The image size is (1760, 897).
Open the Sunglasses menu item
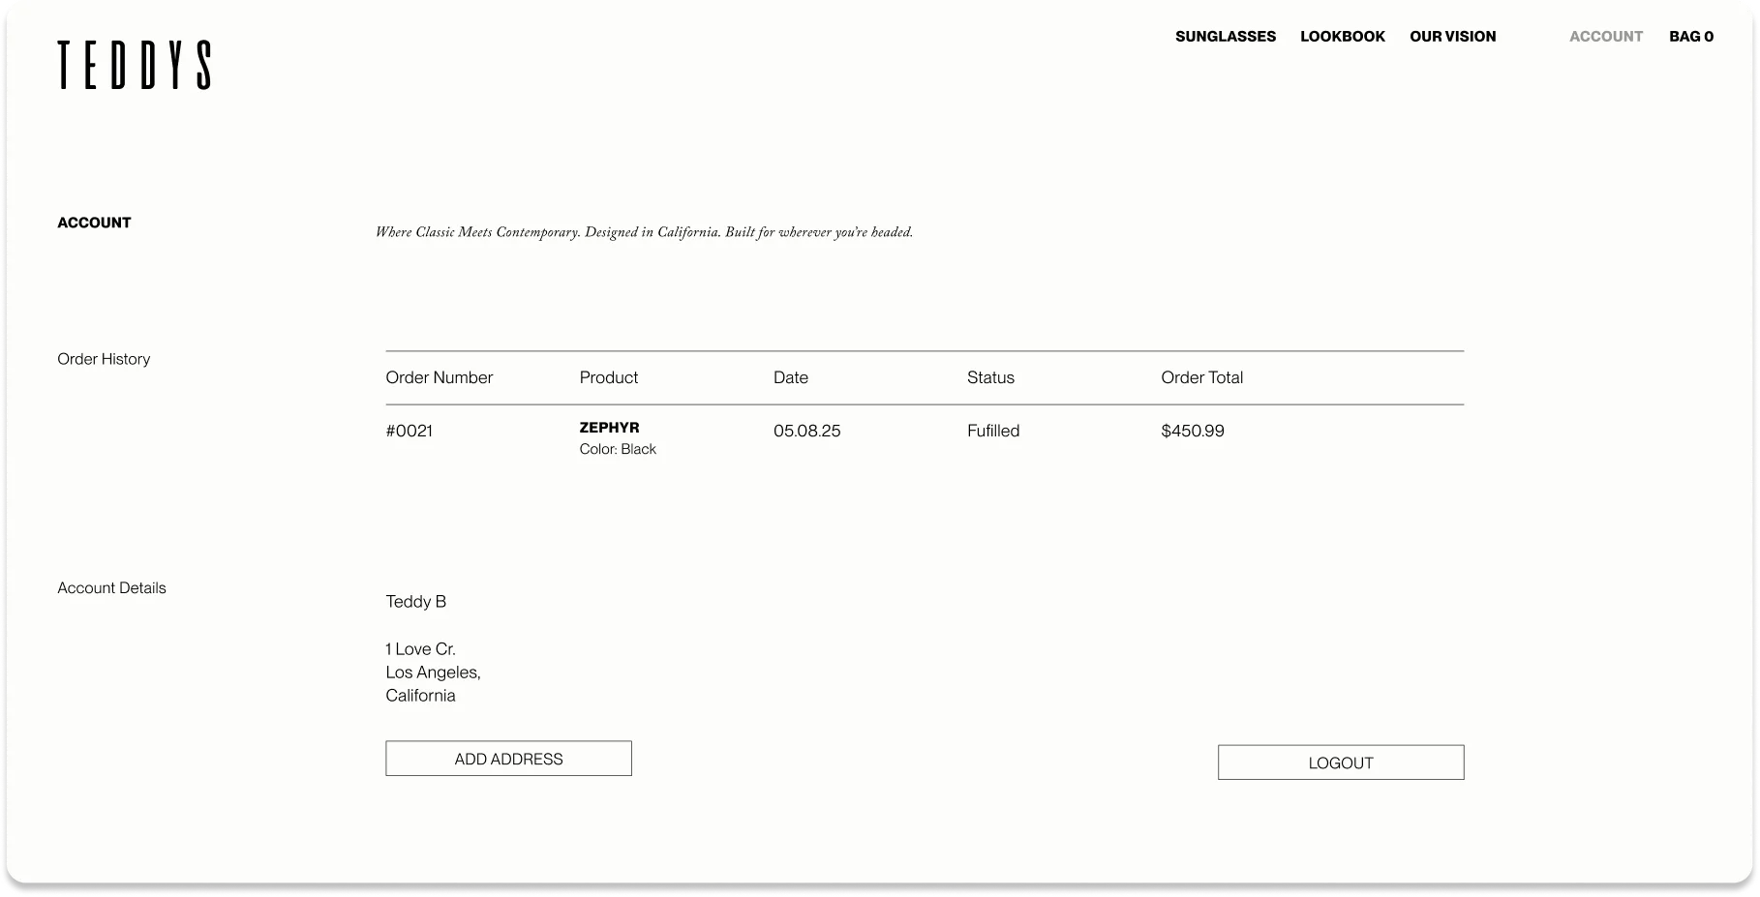(1226, 37)
